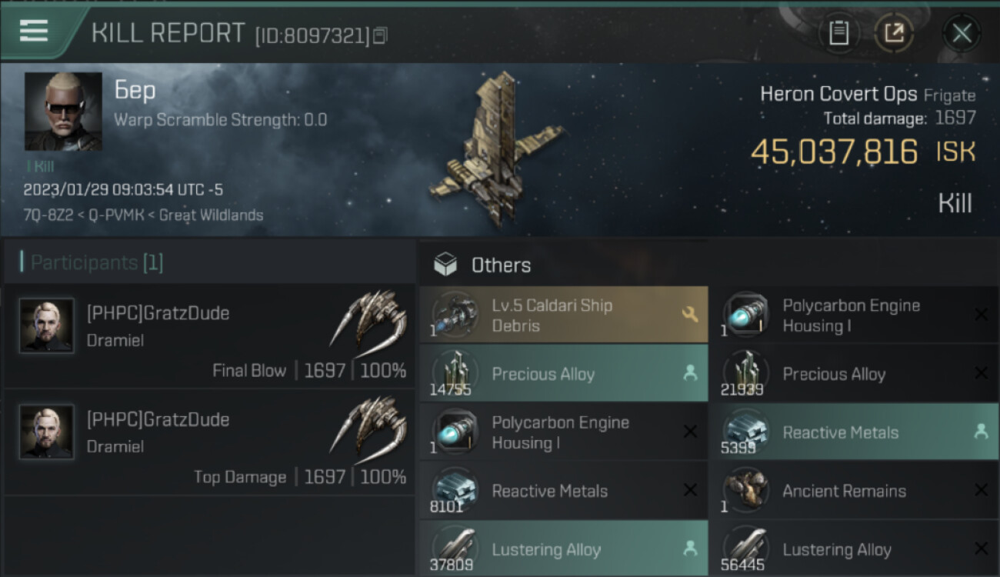The height and width of the screenshot is (577, 1000).
Task: Select the Lustering Alloy 56445 item row
Action: tap(853, 549)
